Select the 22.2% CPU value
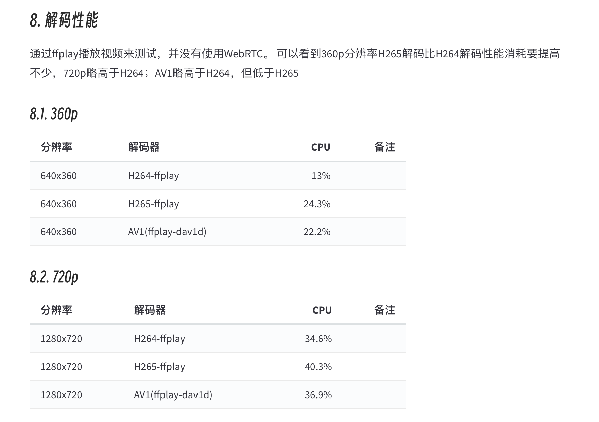The height and width of the screenshot is (422, 599). coord(317,232)
